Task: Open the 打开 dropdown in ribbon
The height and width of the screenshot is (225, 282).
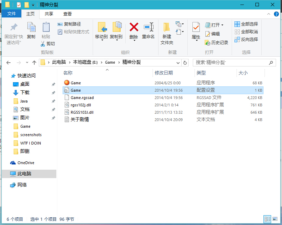Action: (214, 25)
